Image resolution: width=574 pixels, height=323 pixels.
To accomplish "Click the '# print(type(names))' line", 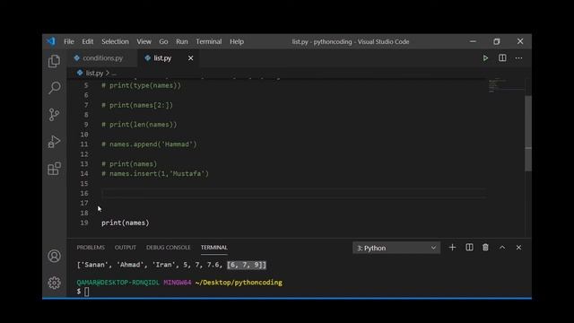I will tap(141, 85).
